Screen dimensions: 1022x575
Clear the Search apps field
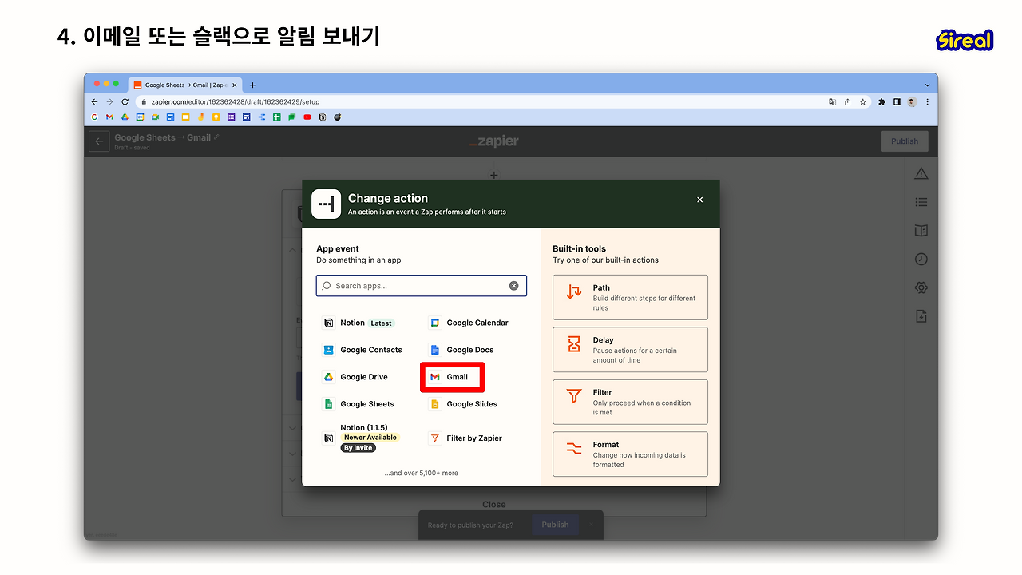pos(513,286)
